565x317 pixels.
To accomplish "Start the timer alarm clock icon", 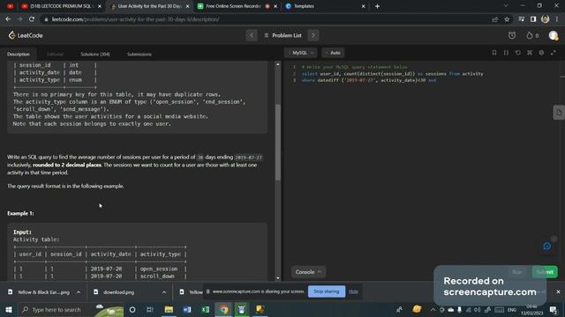I will point(512,35).
